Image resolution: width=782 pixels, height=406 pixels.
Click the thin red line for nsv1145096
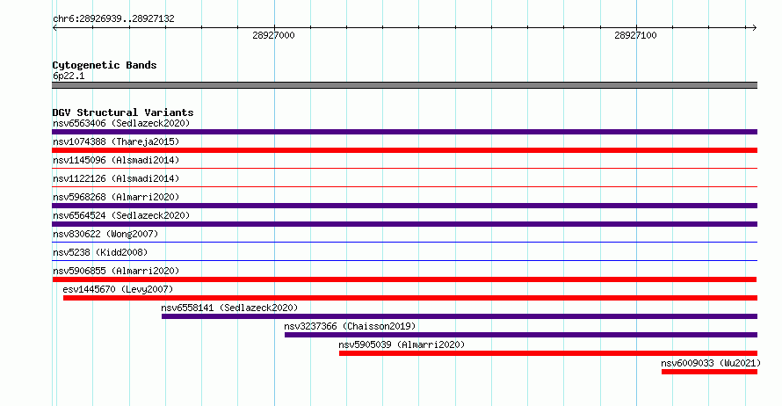404,169
